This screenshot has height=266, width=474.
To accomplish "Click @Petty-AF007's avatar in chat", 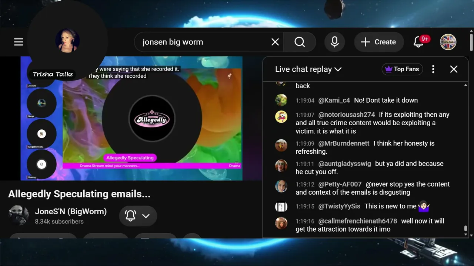I will 281,186.
